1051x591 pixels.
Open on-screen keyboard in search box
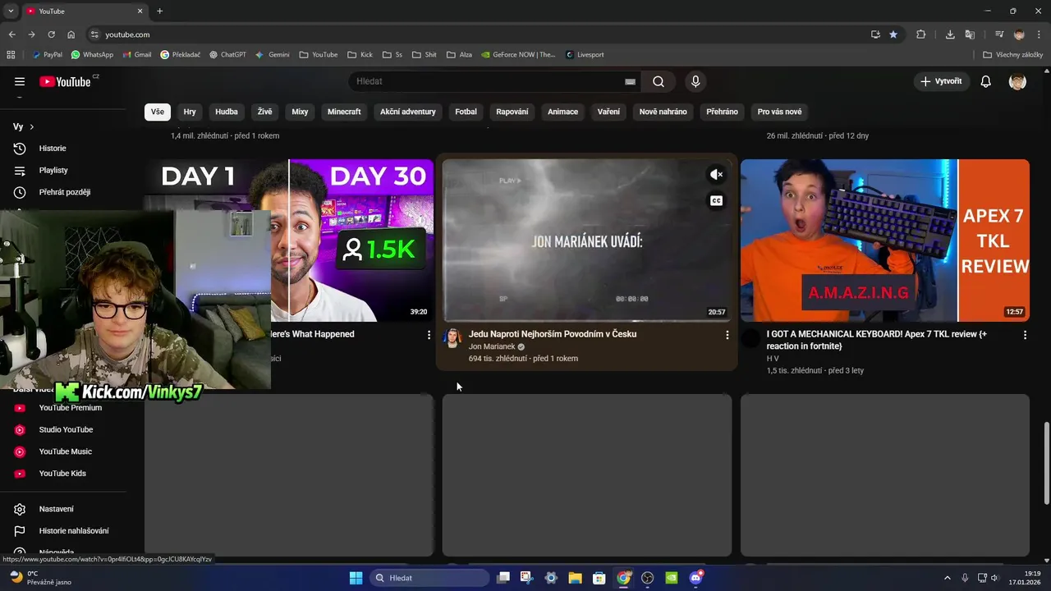630,81
